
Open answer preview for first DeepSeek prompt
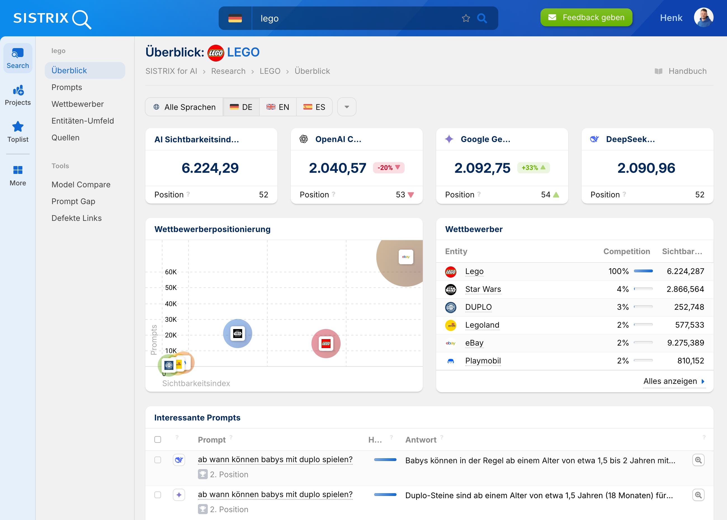698,460
